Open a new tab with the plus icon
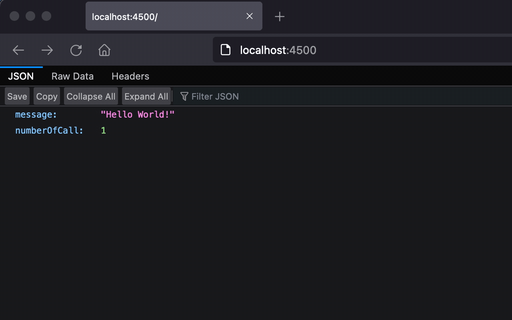Image resolution: width=512 pixels, height=320 pixels. point(279,16)
